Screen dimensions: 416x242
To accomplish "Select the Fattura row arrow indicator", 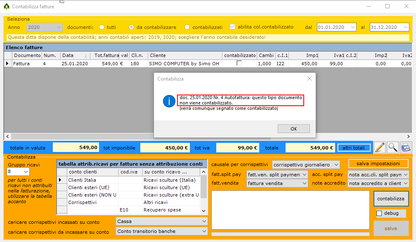I will tap(7, 64).
